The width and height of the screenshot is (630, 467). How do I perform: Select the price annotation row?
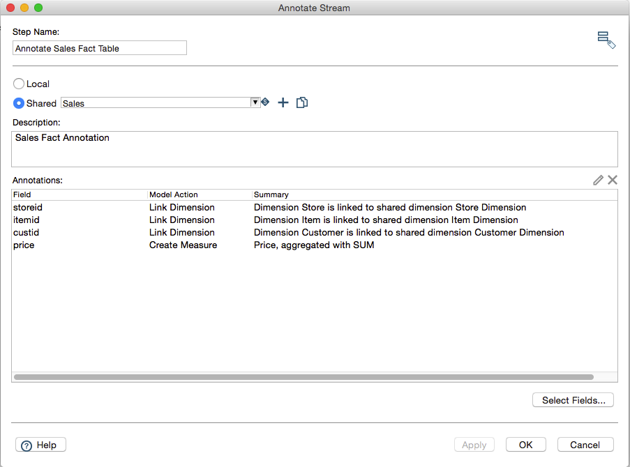click(x=315, y=245)
